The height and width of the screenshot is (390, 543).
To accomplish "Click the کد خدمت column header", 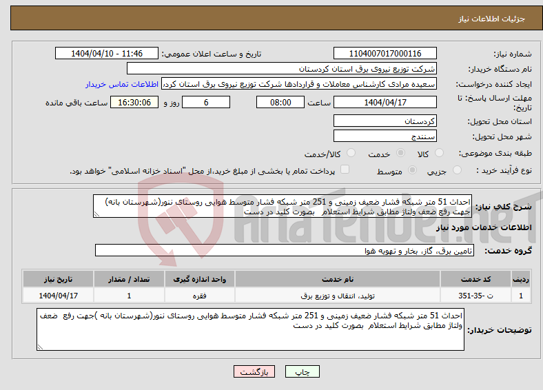I will (x=476, y=279).
